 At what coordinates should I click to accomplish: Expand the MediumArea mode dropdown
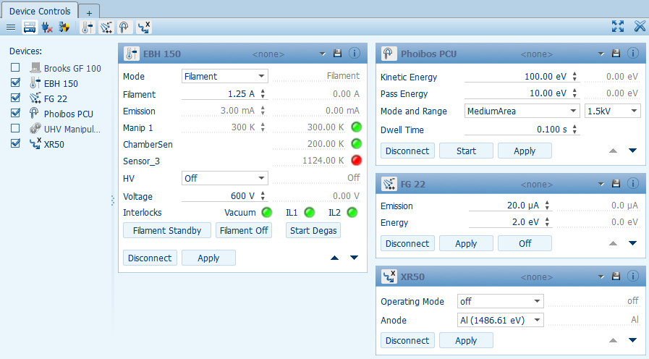(x=521, y=111)
